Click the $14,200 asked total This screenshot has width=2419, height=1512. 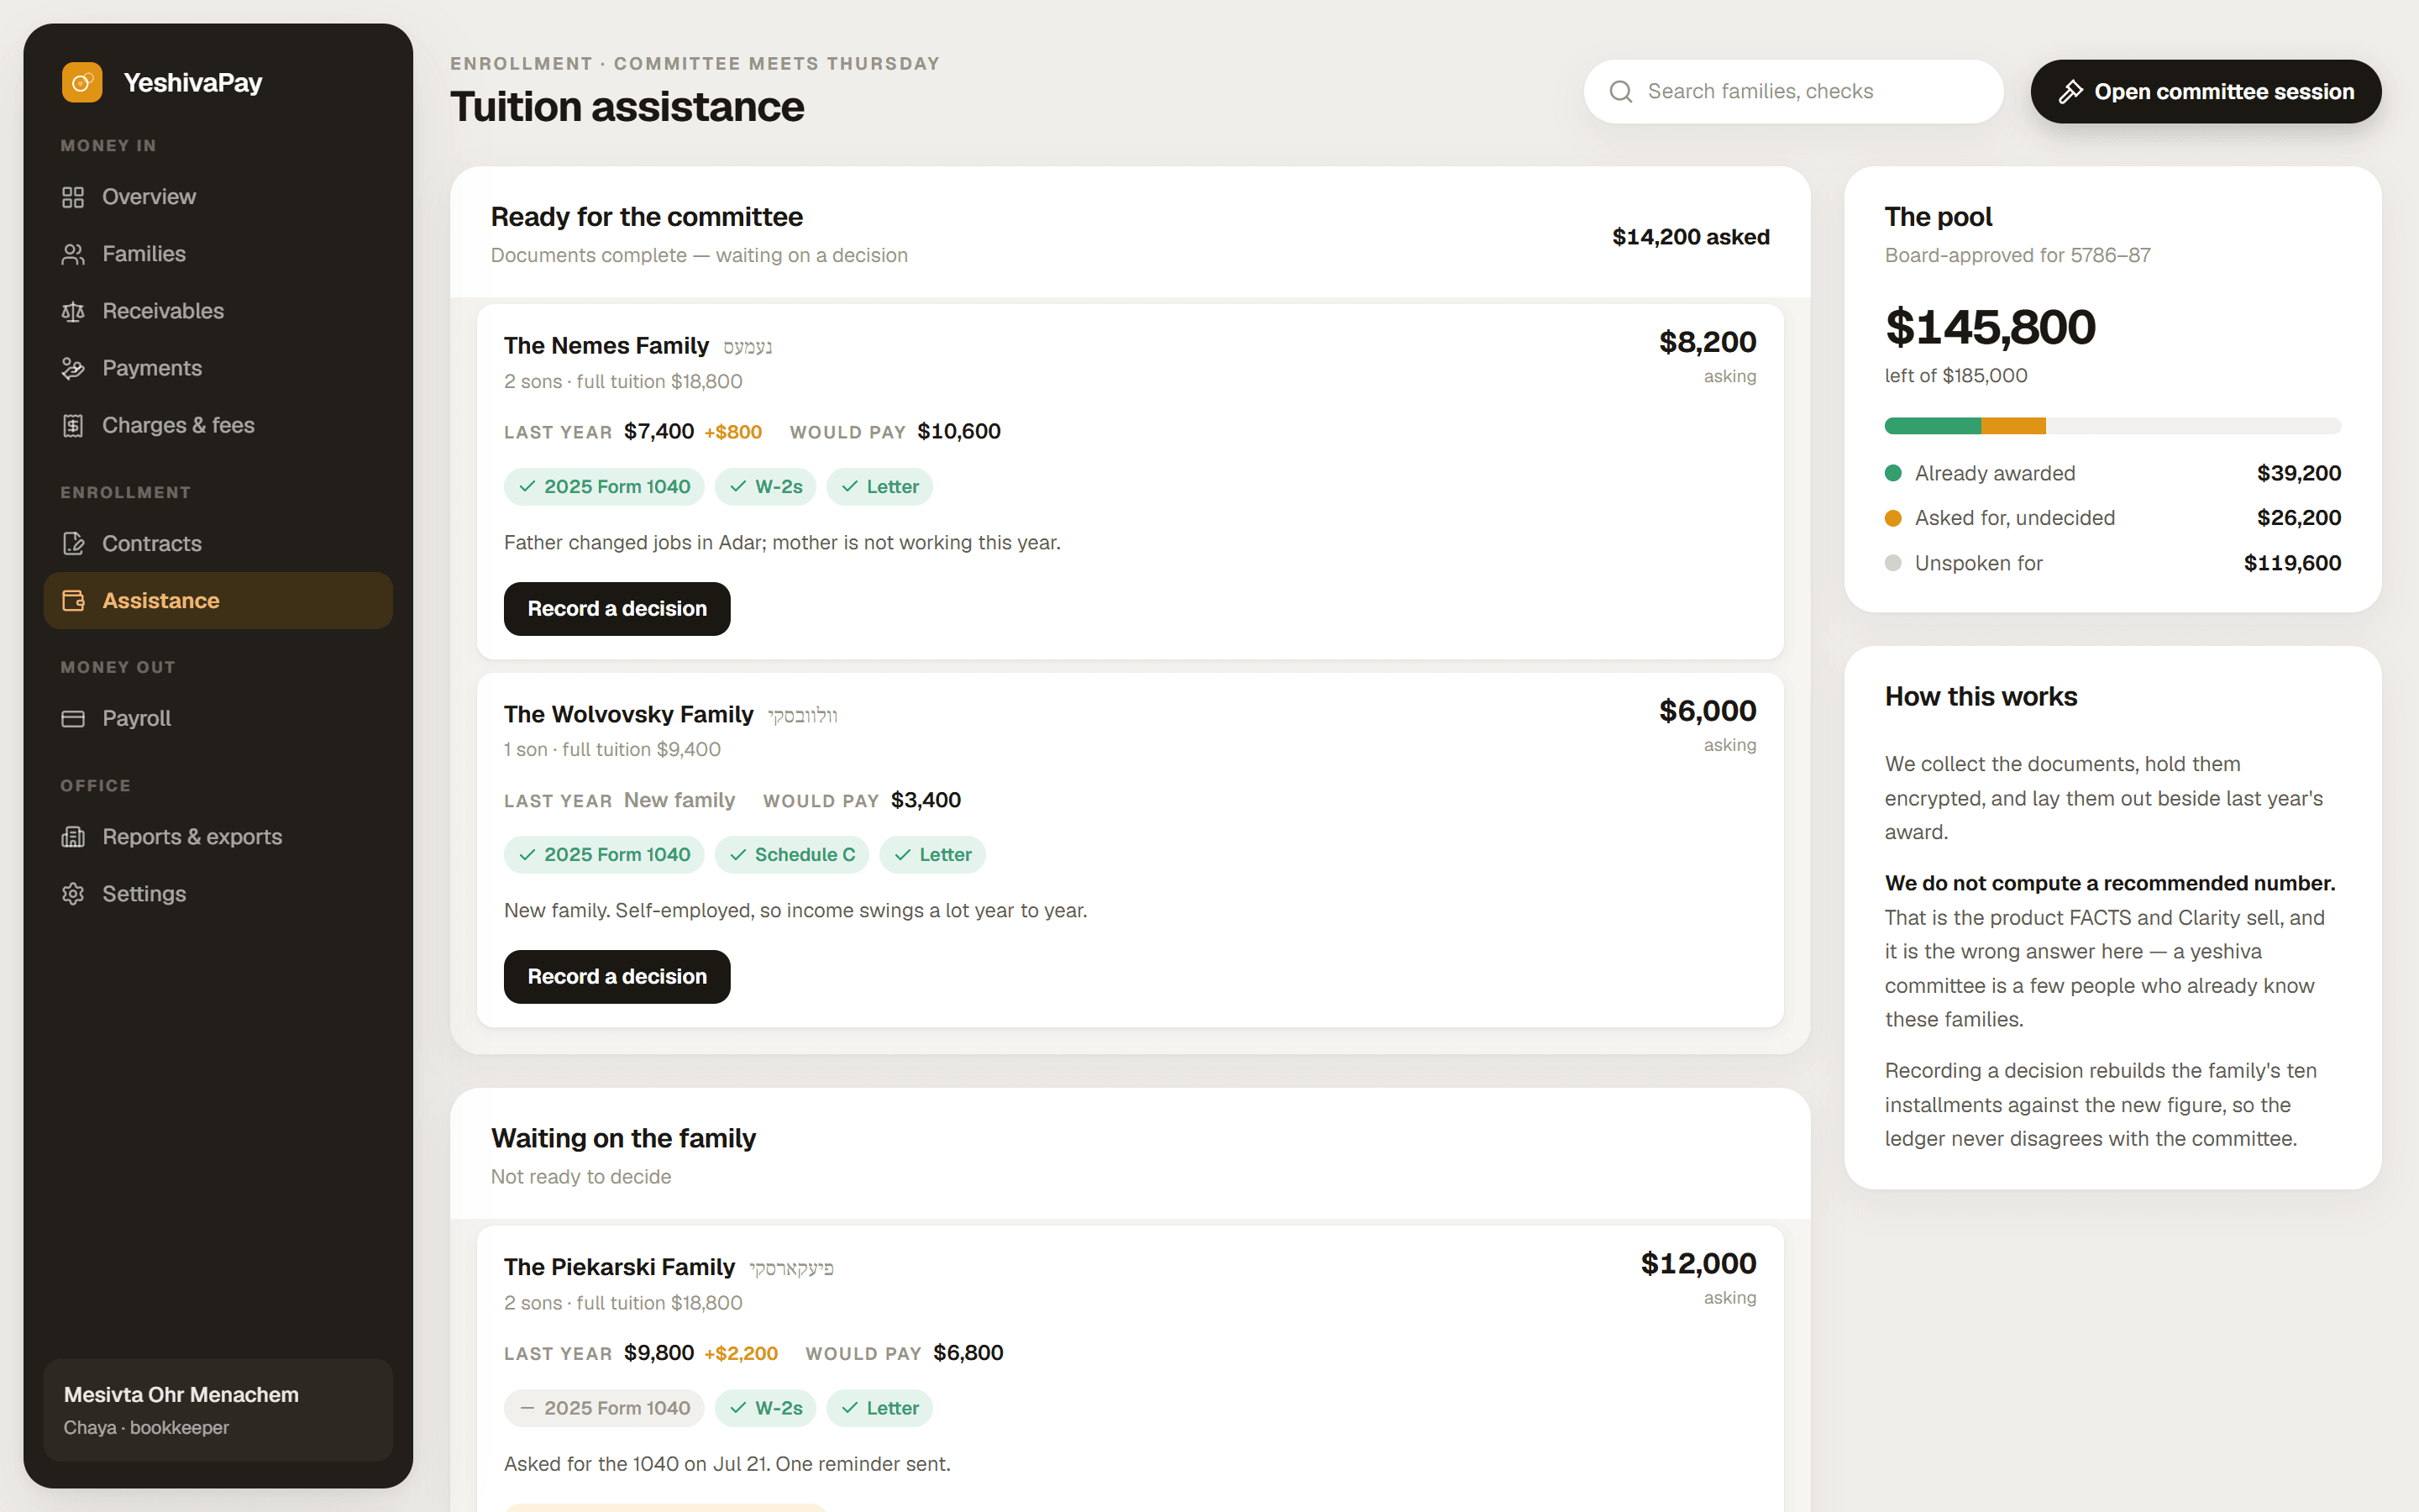click(1690, 237)
